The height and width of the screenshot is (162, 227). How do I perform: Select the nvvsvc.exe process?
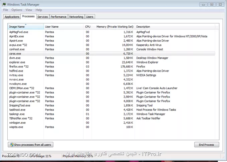(111, 79)
